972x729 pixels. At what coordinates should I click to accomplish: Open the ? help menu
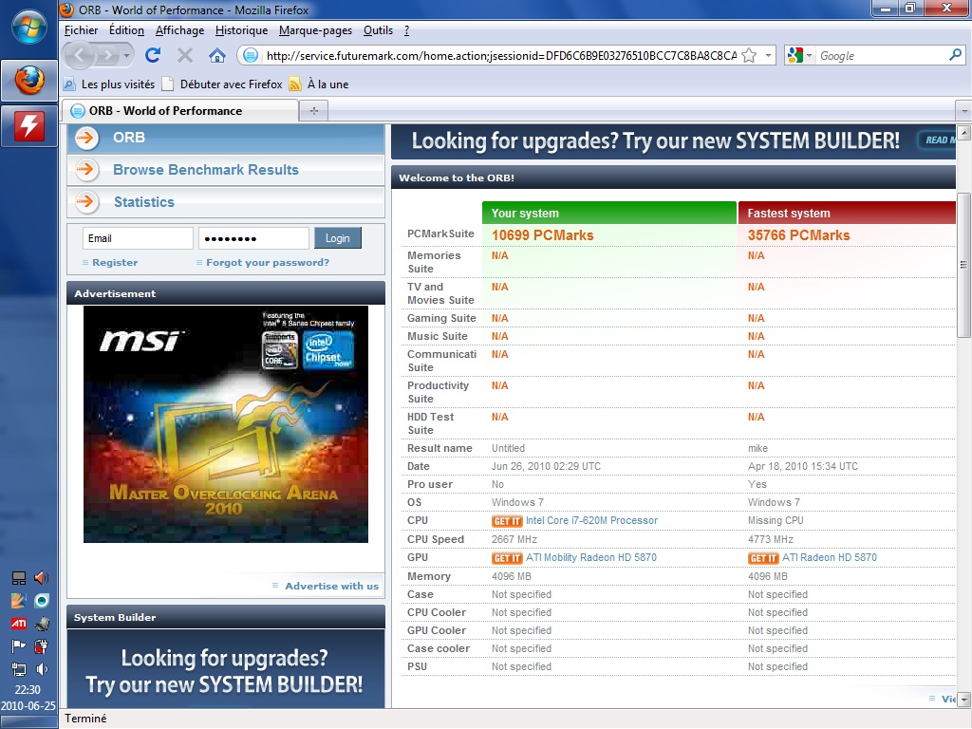pyautogui.click(x=406, y=30)
